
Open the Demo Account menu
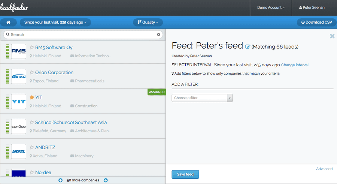[271, 7]
